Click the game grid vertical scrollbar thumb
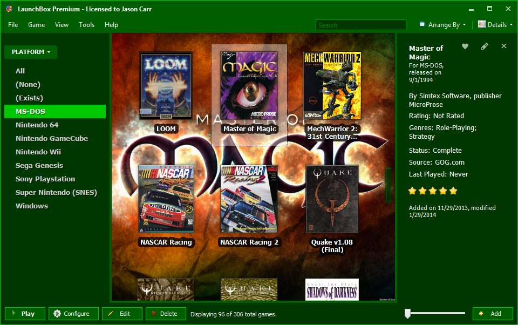 388,185
